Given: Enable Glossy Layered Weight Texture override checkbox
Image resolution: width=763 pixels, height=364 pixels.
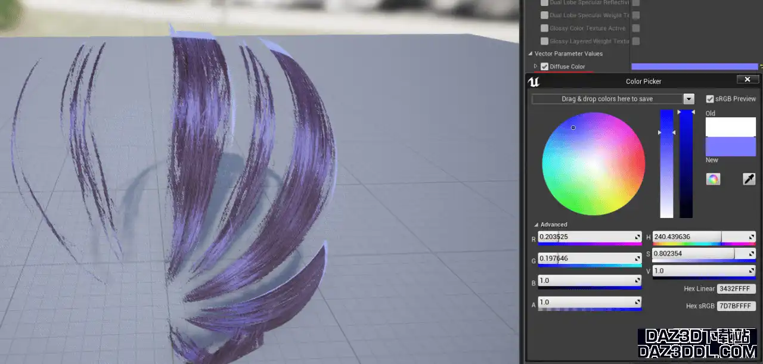Looking at the screenshot, I should coord(544,42).
